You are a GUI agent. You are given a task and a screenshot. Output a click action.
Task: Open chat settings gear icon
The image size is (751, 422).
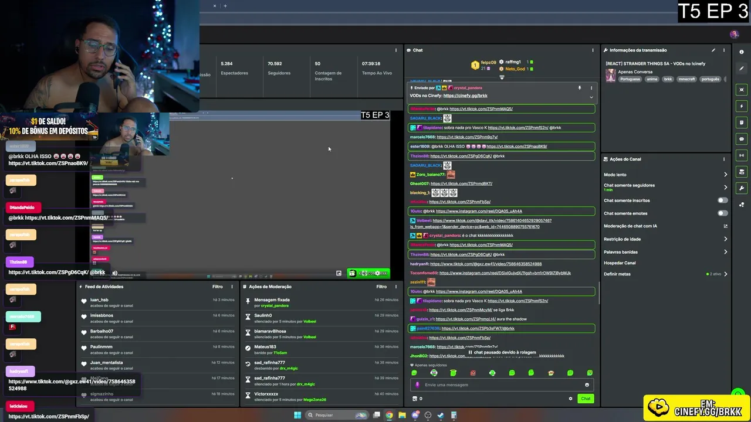[x=570, y=399]
